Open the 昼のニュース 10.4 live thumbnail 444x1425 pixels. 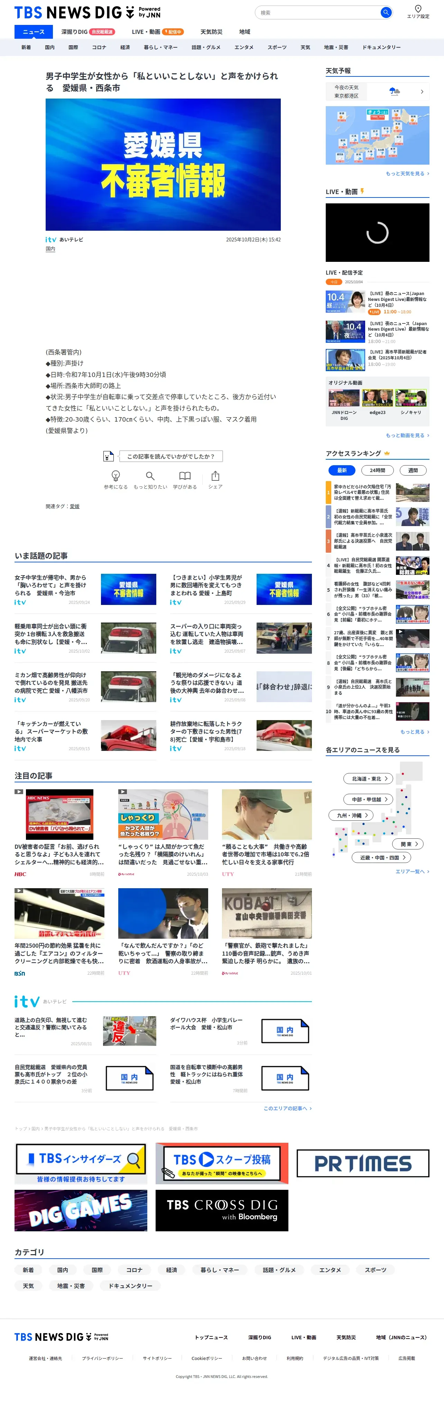345,302
